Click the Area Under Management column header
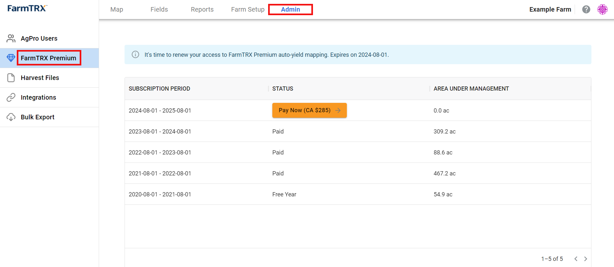 471,88
